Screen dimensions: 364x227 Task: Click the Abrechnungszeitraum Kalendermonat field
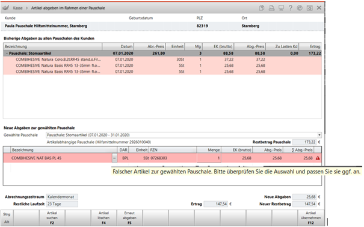click(x=62, y=197)
